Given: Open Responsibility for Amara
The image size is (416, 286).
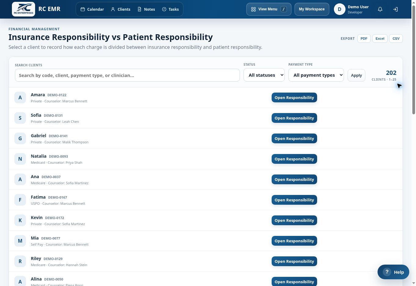Looking at the screenshot, I should pyautogui.click(x=294, y=97).
